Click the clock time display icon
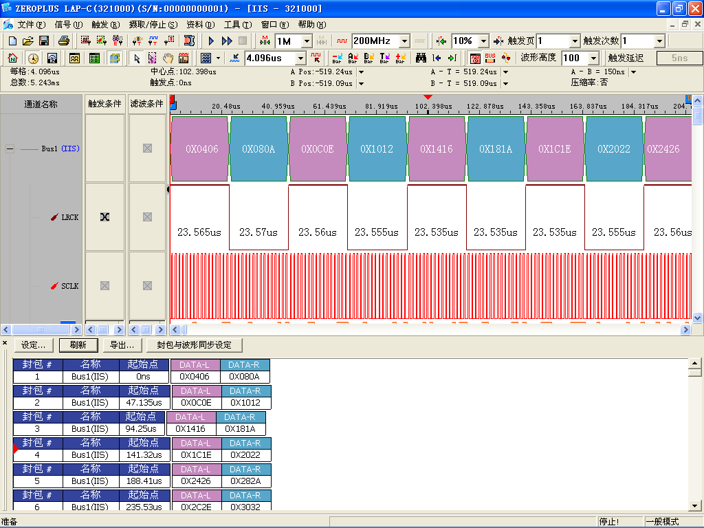Screen dimensions: 704x528 coord(33,58)
